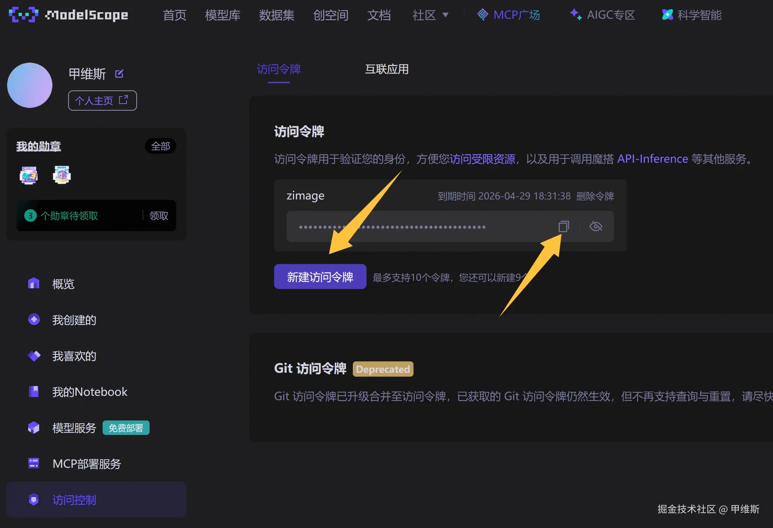Show 全部 medals

point(160,146)
